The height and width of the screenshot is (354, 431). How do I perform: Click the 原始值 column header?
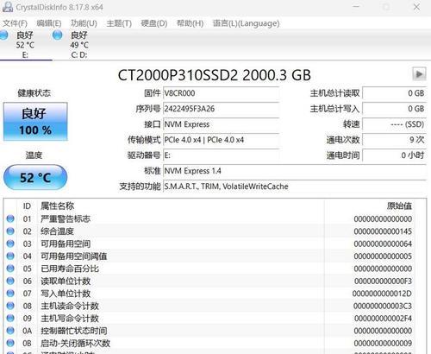pos(399,206)
